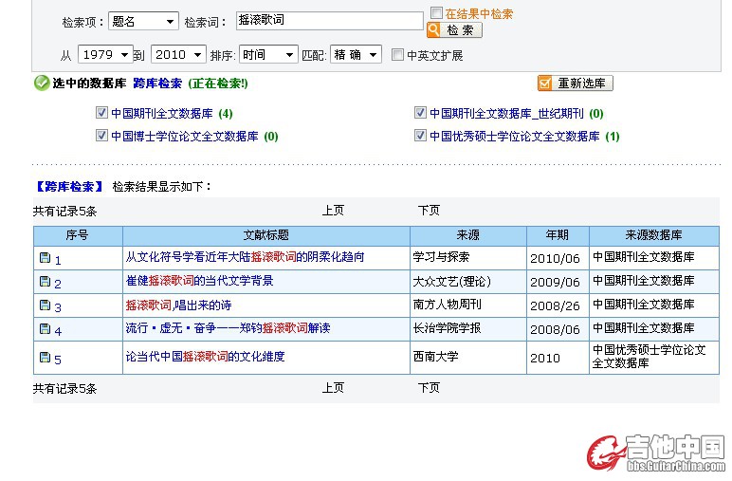Viewport: 732px width, 481px height.
Task: Open the 中国博士学位论文全文数据库 link
Action: pyautogui.click(x=184, y=137)
